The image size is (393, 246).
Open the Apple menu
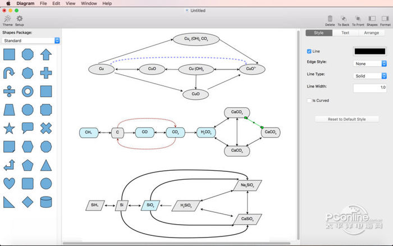pyautogui.click(x=8, y=3)
